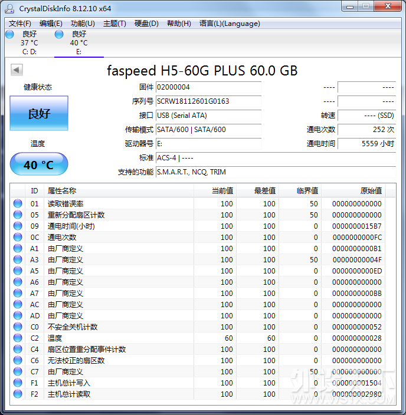Screen dimensions: 406x415
Task: Click the 最差值 column header
Action: point(257,191)
